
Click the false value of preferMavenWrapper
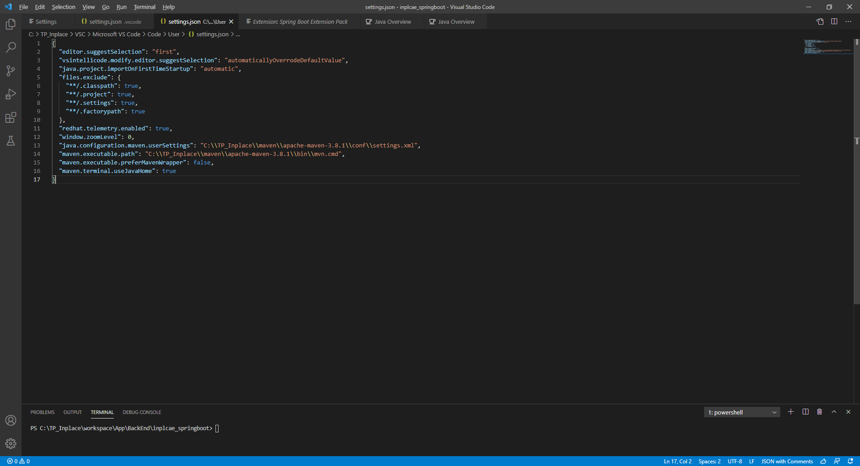(202, 163)
